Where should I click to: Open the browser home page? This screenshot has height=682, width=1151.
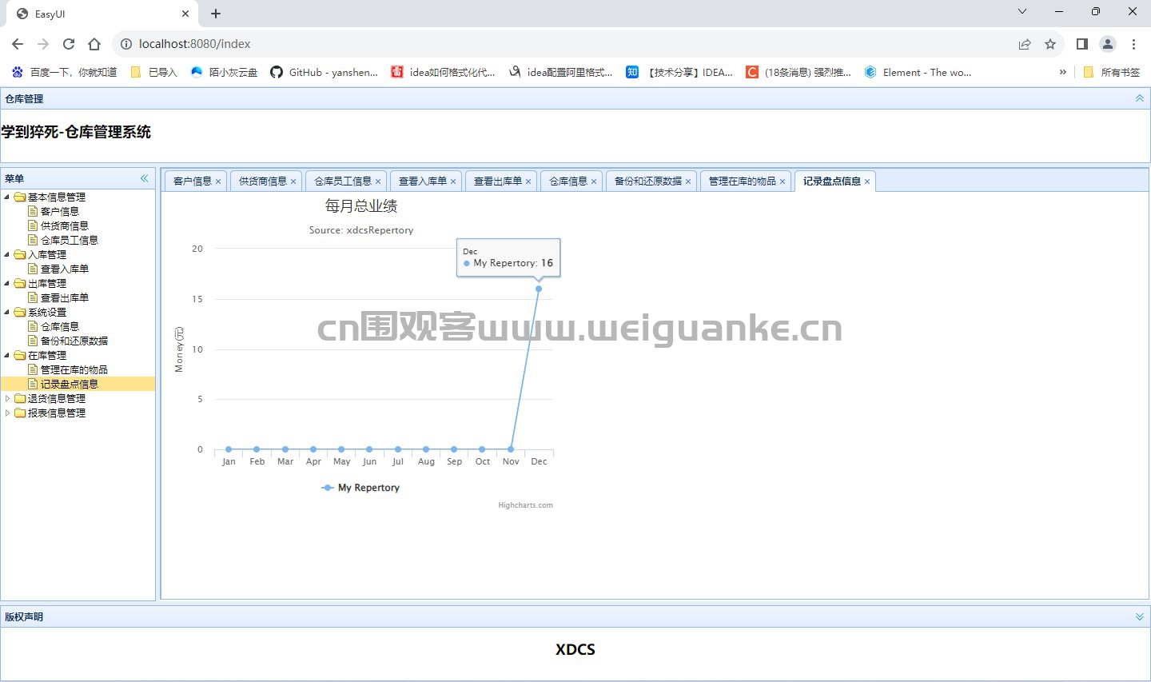pos(94,44)
